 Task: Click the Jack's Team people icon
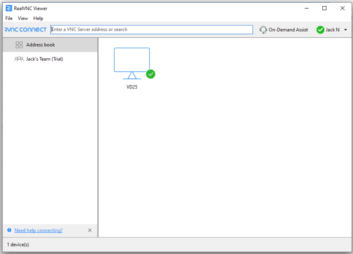click(19, 59)
